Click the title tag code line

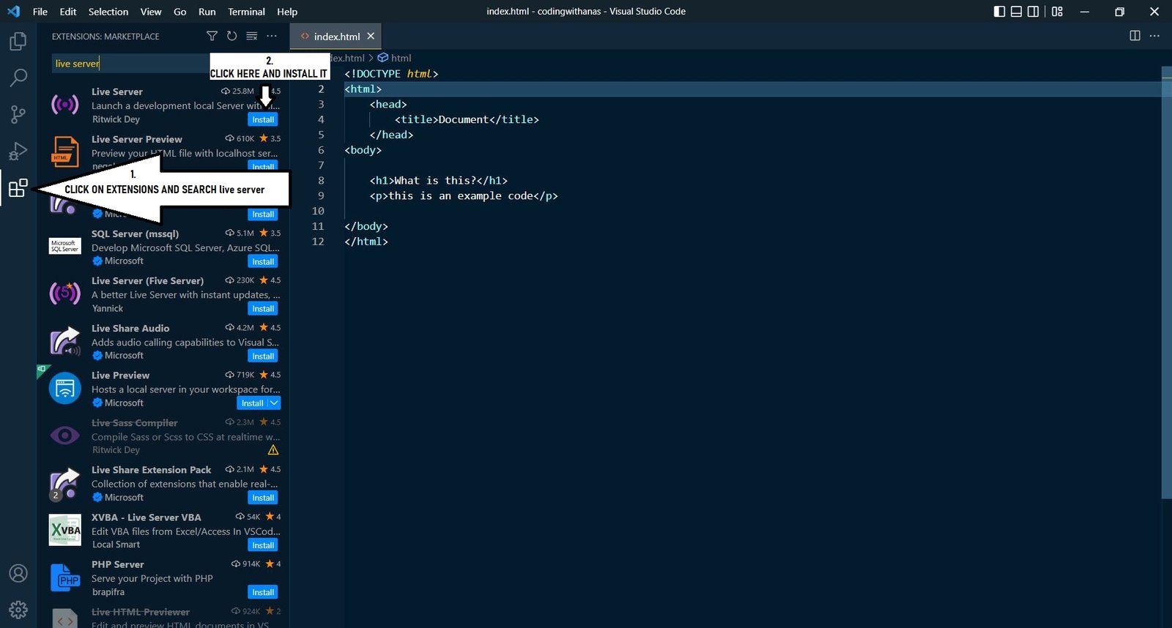click(467, 119)
